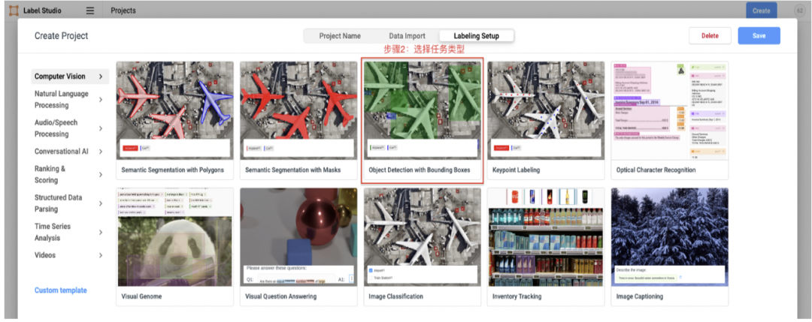Choose the Inventory Tracking template thumbnail
The image size is (812, 322).
click(x=546, y=237)
